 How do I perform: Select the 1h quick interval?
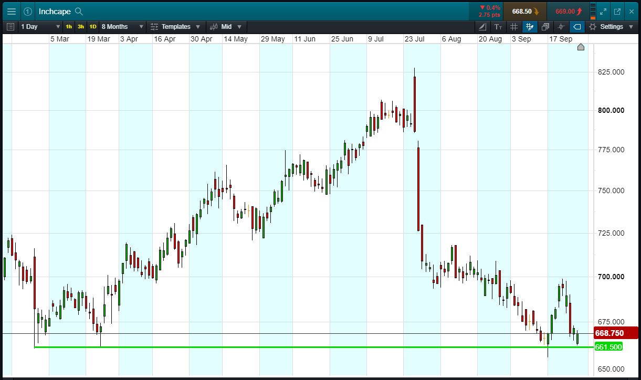(x=69, y=27)
